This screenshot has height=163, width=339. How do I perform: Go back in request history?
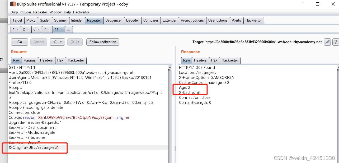tap(55, 42)
